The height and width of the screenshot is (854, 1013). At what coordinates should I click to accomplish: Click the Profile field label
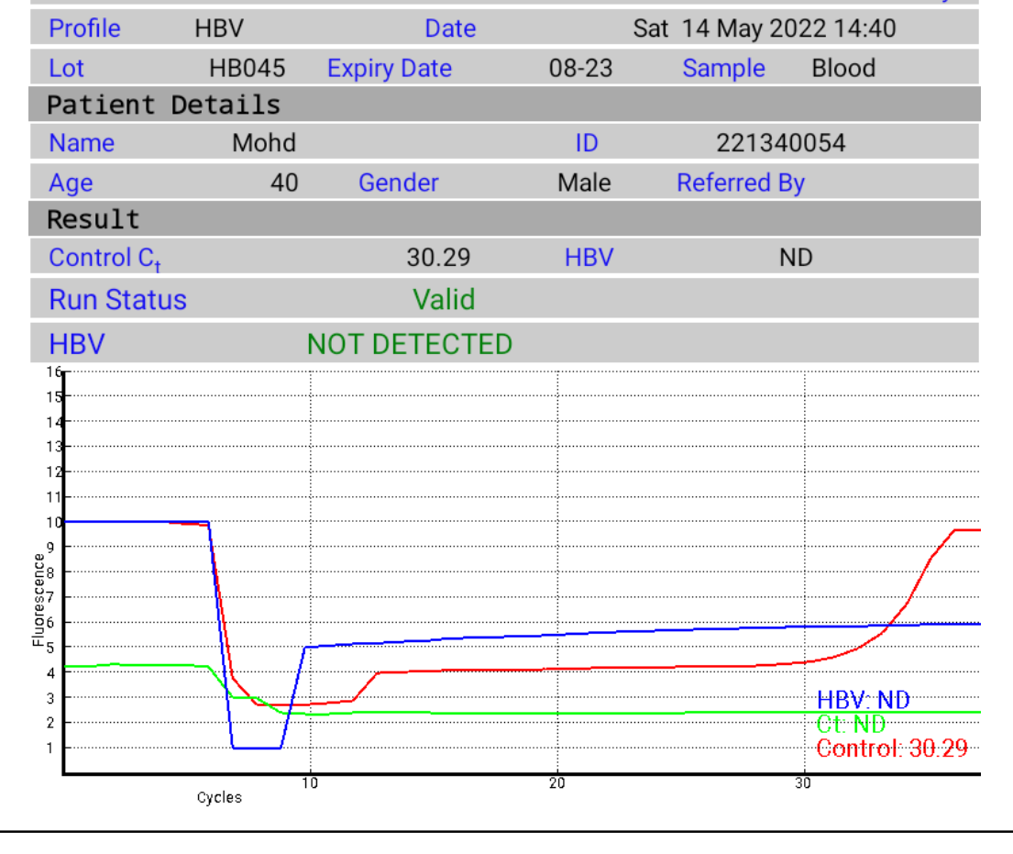tap(84, 28)
